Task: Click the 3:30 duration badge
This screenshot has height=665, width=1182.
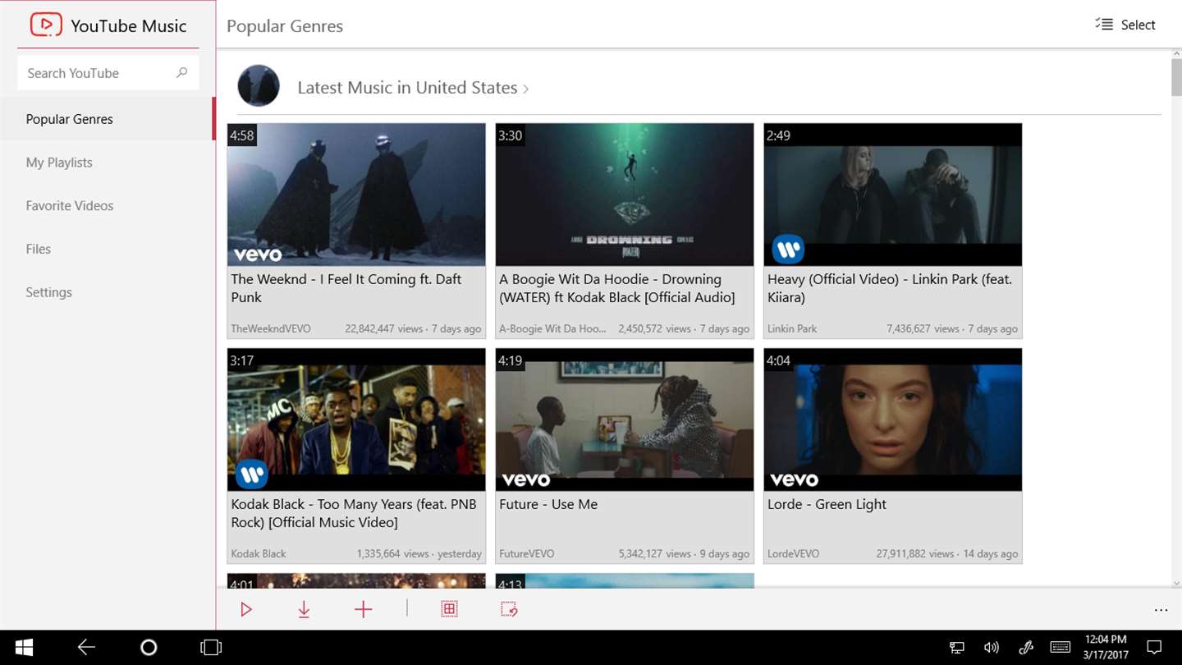Action: pos(511,135)
